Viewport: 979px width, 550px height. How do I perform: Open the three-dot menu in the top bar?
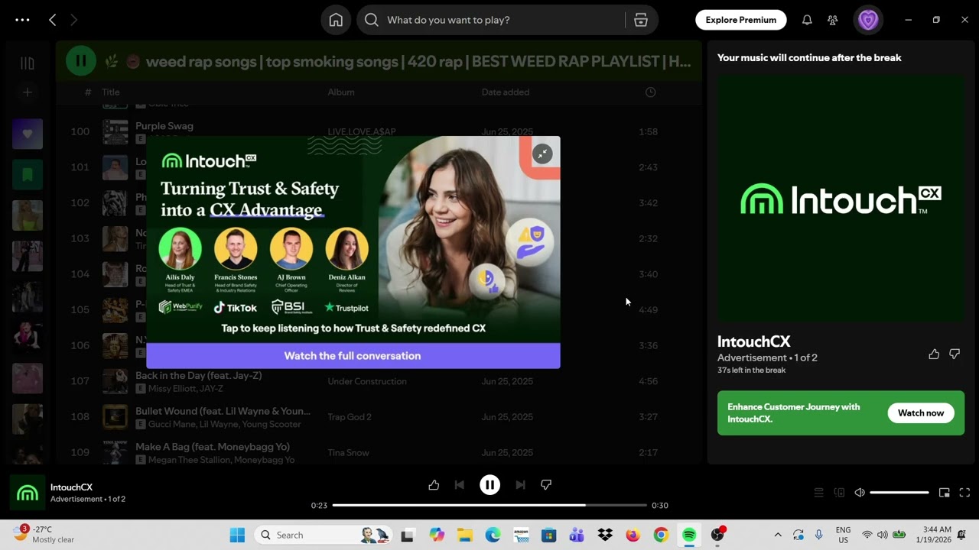click(22, 20)
